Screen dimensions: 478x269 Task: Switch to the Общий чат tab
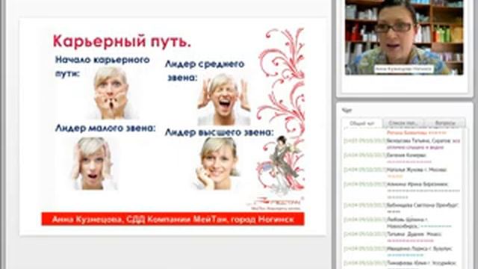pos(361,123)
